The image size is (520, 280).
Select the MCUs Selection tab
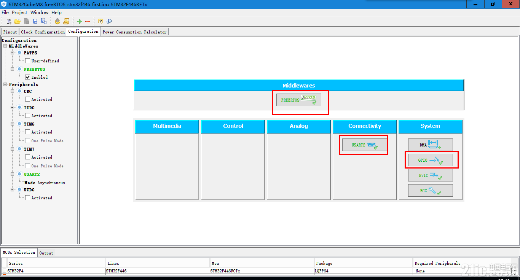(19, 252)
